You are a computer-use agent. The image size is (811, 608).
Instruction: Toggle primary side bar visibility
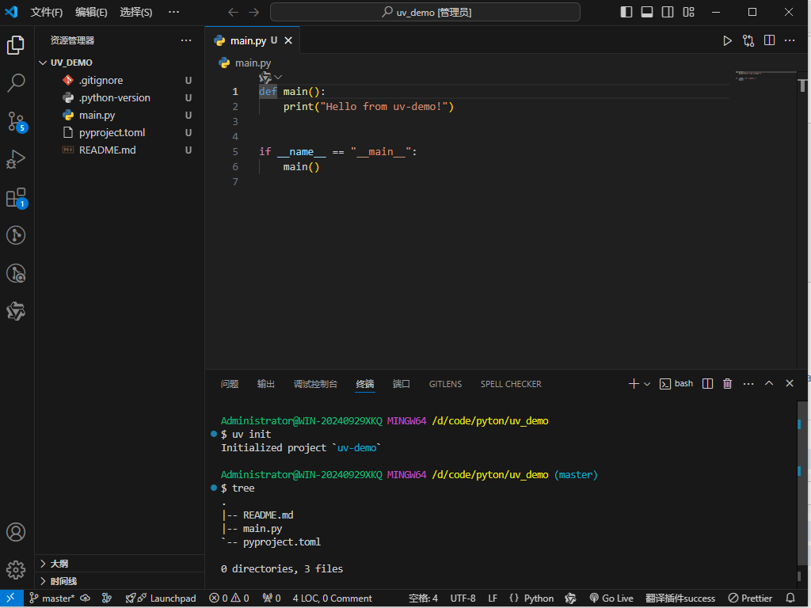pyautogui.click(x=626, y=12)
